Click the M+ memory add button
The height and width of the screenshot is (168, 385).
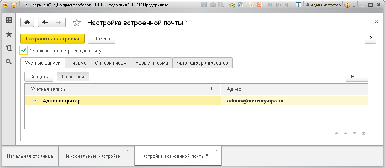pyautogui.click(x=279, y=5)
